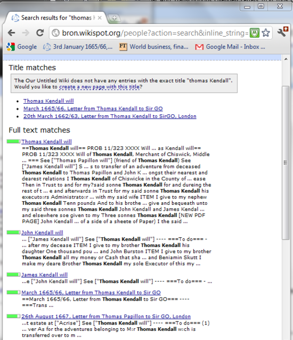Click the green relevance bar beside John Kendall will
This screenshot has width=293, height=340.
[x=13, y=232]
